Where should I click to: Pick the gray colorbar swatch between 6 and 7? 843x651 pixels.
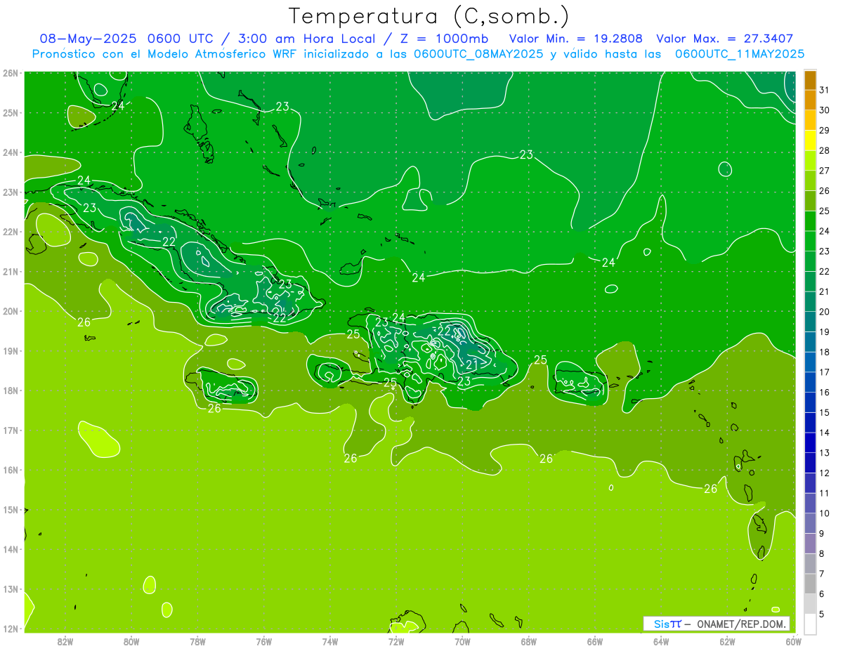810,584
